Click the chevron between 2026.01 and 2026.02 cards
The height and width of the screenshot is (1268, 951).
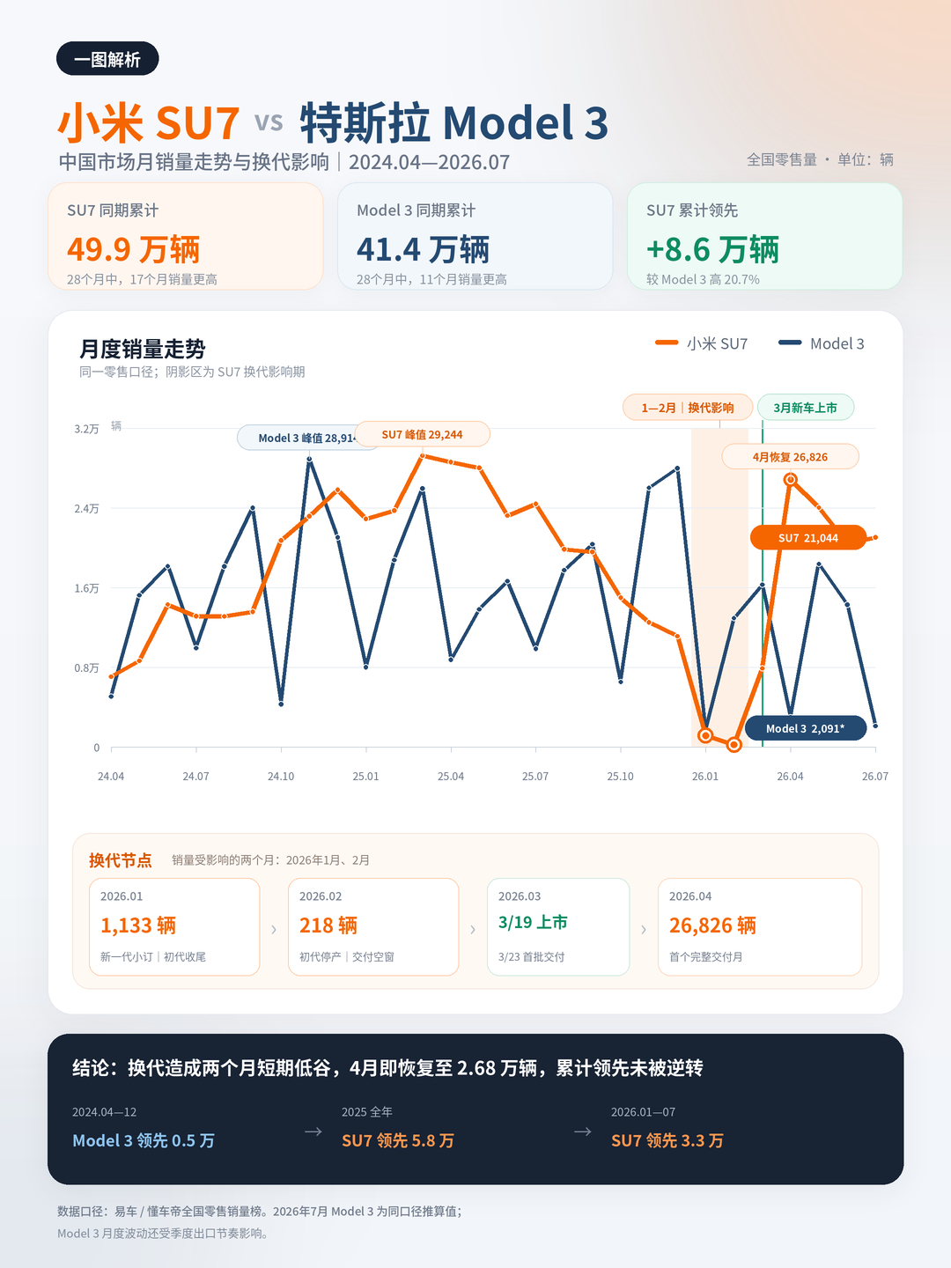click(x=274, y=929)
